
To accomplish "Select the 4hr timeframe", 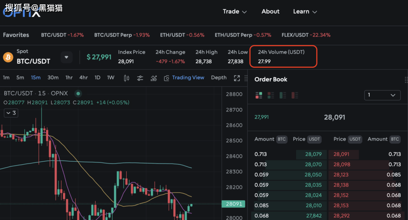I will point(84,77).
